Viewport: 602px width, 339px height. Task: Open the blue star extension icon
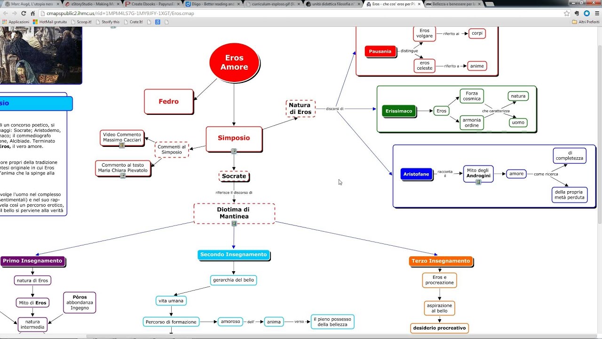(586, 13)
